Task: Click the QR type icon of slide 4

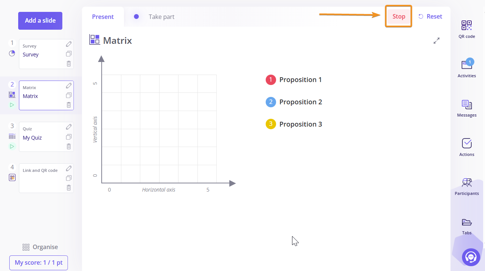Action: 12,177
